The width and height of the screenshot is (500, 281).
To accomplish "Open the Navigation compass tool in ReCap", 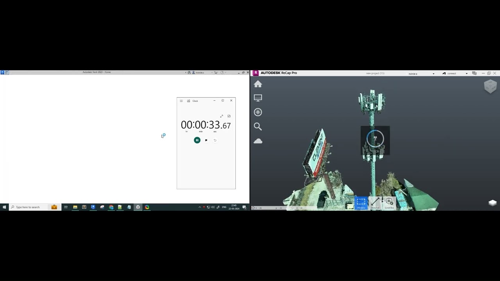I will (x=258, y=112).
